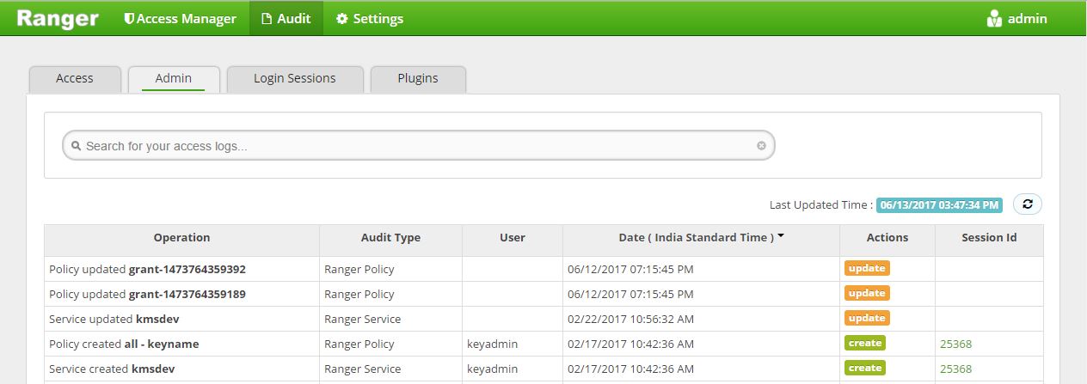Switch to Login Sessions tab
This screenshot has width=1087, height=384.
294,78
